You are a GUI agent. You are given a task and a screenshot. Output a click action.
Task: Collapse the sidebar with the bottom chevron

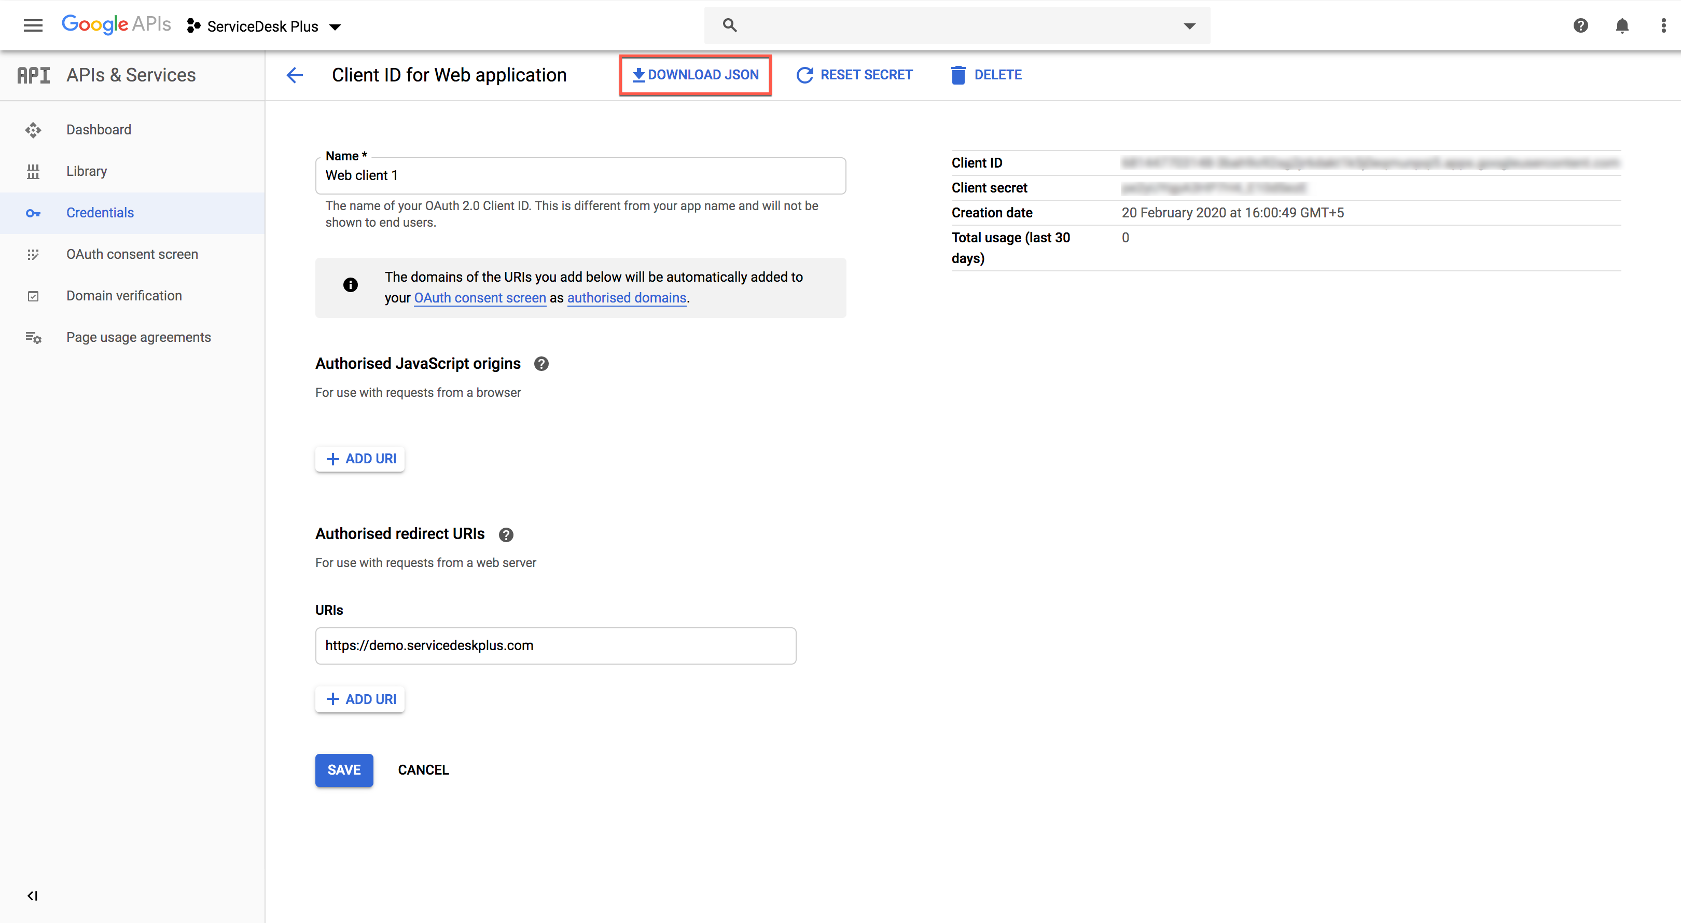pyautogui.click(x=32, y=896)
